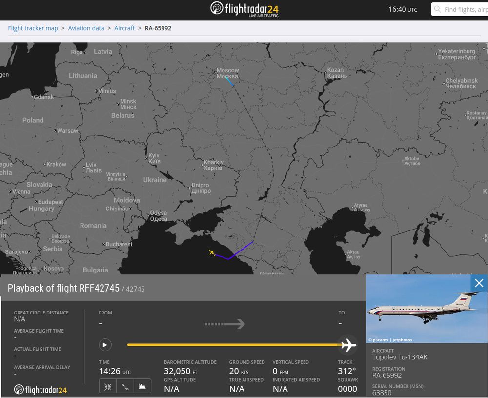Click the serial number 63850 value
488x398 pixels.
coord(382,393)
